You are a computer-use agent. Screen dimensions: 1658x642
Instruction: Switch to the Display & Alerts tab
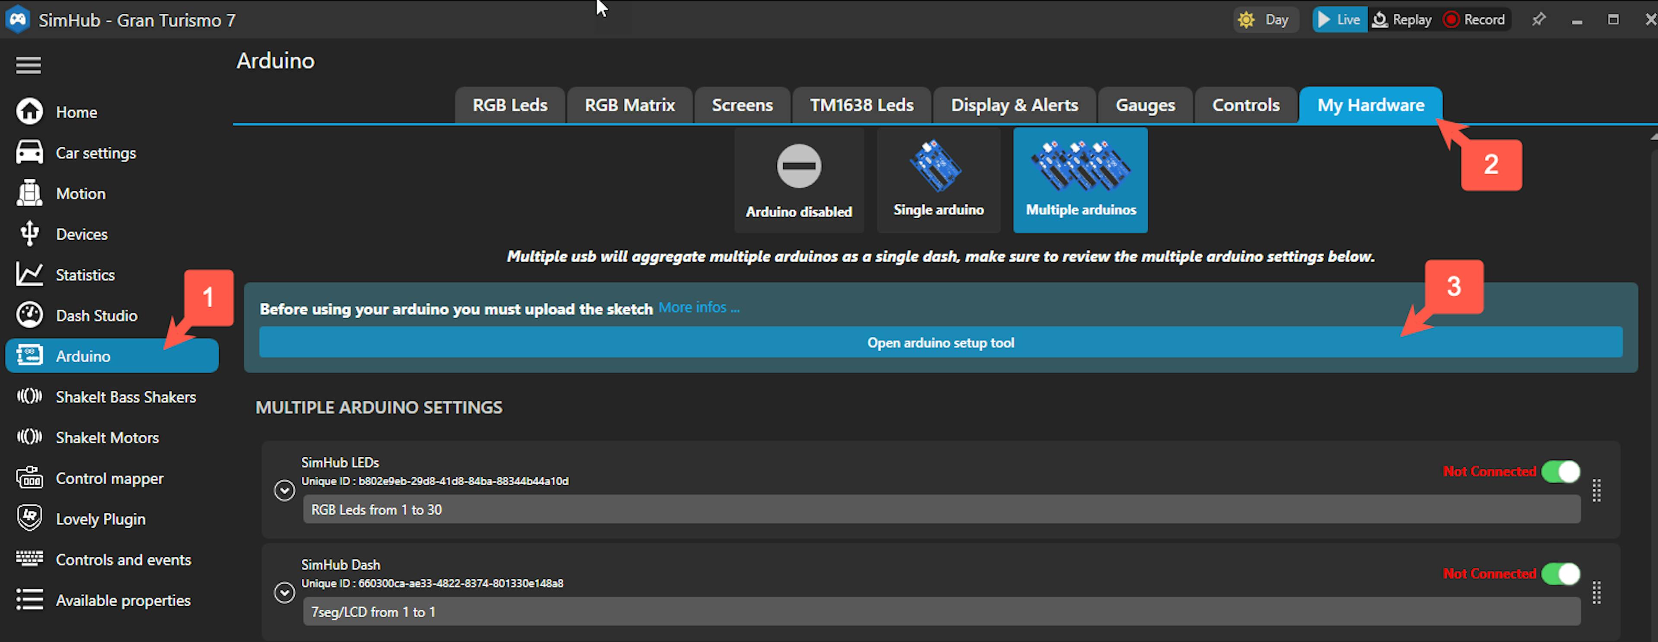(x=1014, y=105)
